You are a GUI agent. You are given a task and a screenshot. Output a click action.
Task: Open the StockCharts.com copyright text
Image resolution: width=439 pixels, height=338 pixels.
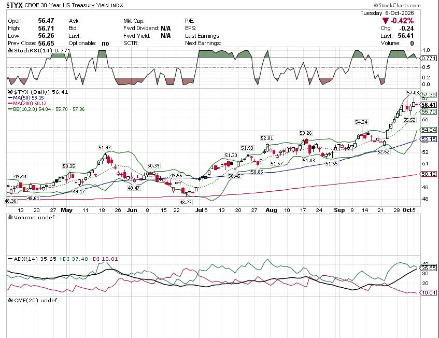click(x=397, y=5)
